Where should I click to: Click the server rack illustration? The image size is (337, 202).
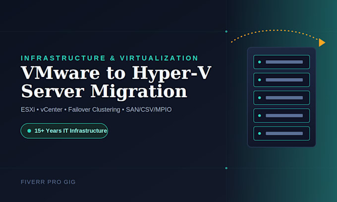pyautogui.click(x=281, y=97)
